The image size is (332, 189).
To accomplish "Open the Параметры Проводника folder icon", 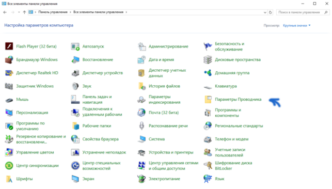I will 208,100.
